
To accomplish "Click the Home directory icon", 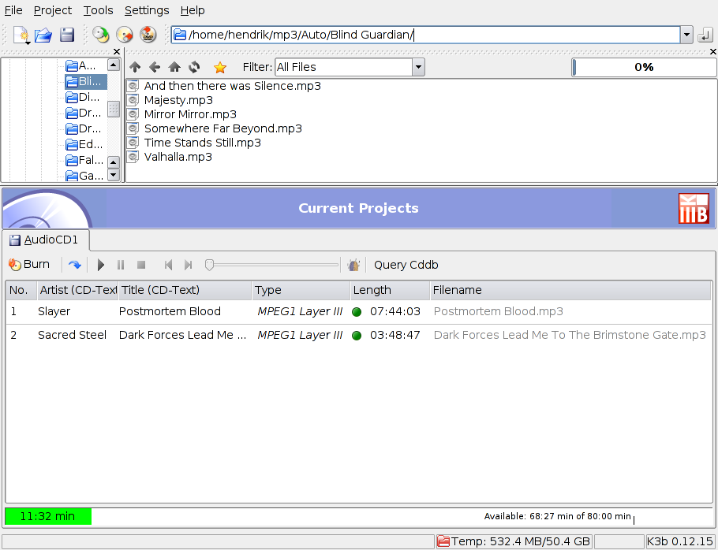I will pos(174,68).
